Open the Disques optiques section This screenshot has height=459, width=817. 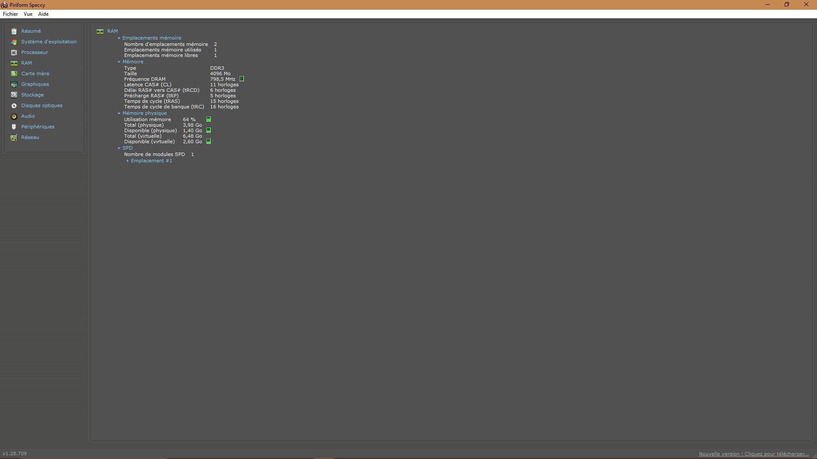click(42, 105)
